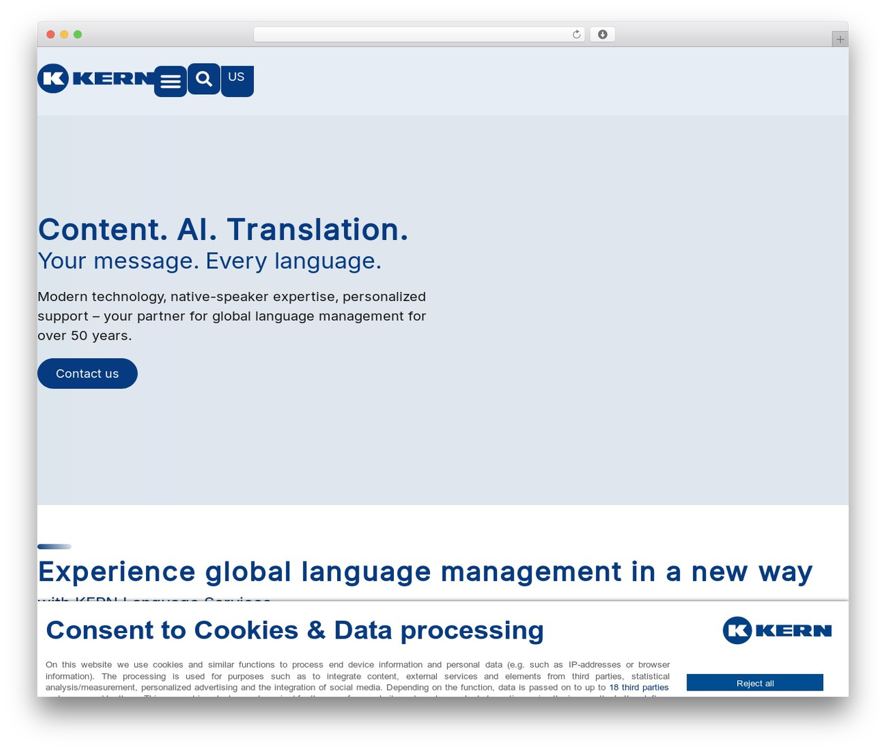This screenshot has height=750, width=886.
Task: Minimize the window with the yellow button
Action: pyautogui.click(x=64, y=35)
